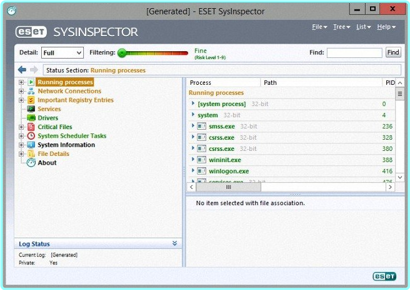Screen dimensions: 410x290
Task: Click the Network Connections icon
Action: tap(31, 91)
